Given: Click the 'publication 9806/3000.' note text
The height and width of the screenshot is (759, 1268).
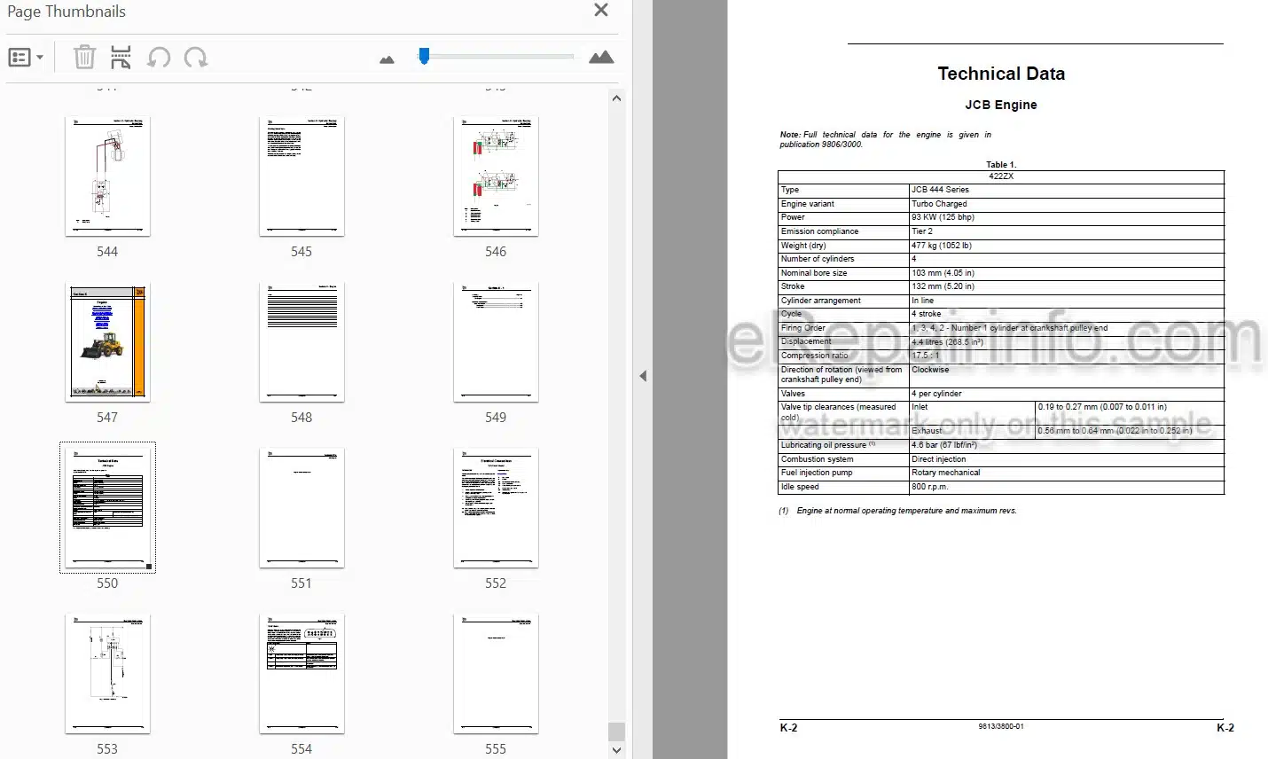Looking at the screenshot, I should 821,145.
